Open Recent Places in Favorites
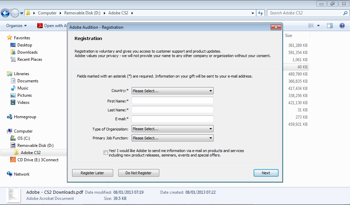The height and width of the screenshot is (205, 350). (x=29, y=59)
